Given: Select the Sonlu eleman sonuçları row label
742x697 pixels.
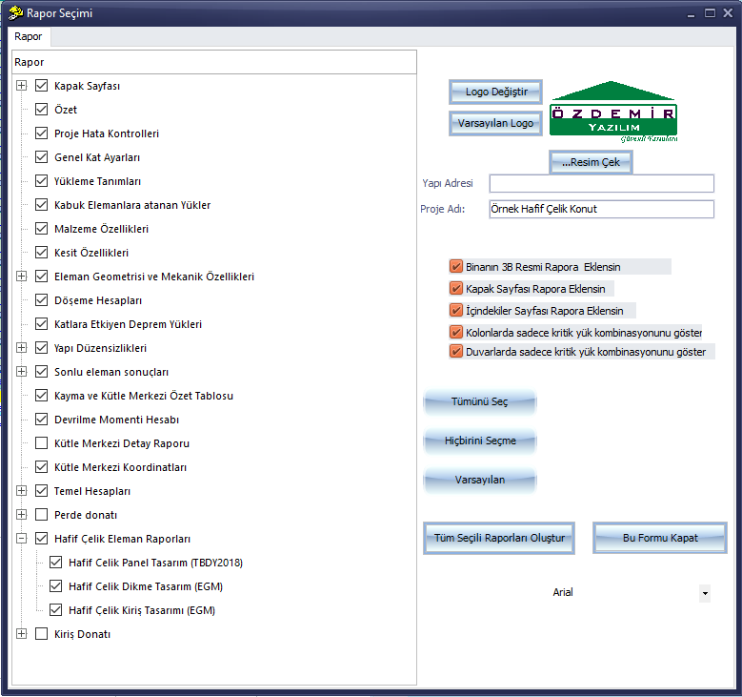Looking at the screenshot, I should tap(111, 372).
